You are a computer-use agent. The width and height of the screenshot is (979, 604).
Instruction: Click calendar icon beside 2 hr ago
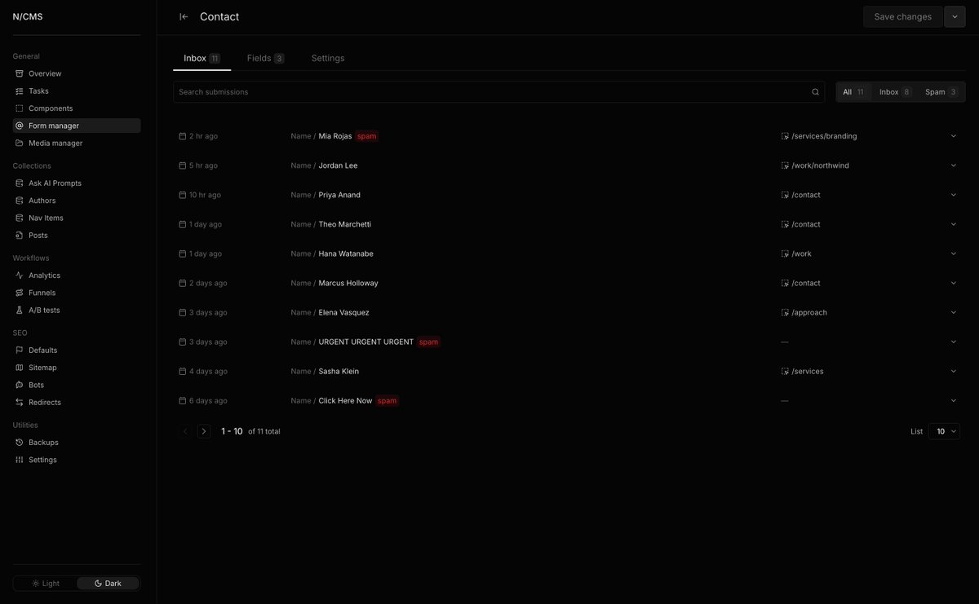tap(183, 136)
